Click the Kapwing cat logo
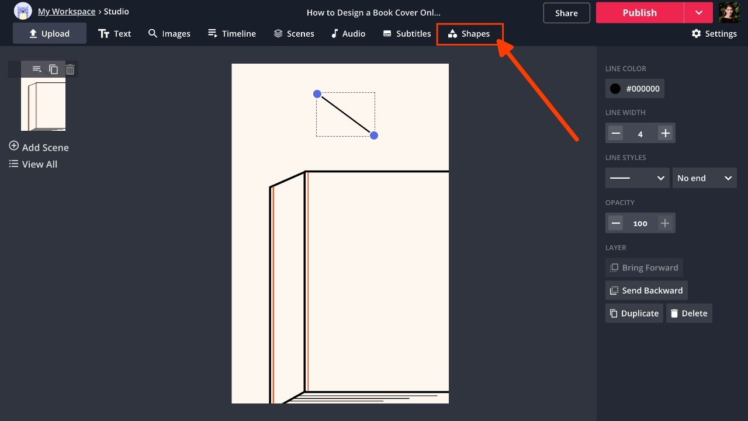Image resolution: width=748 pixels, height=421 pixels. tap(23, 11)
